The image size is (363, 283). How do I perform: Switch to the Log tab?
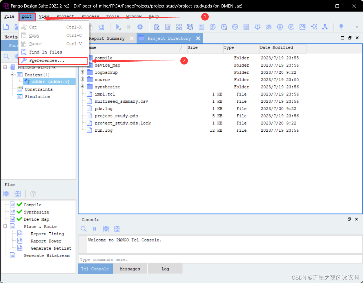[165, 269]
